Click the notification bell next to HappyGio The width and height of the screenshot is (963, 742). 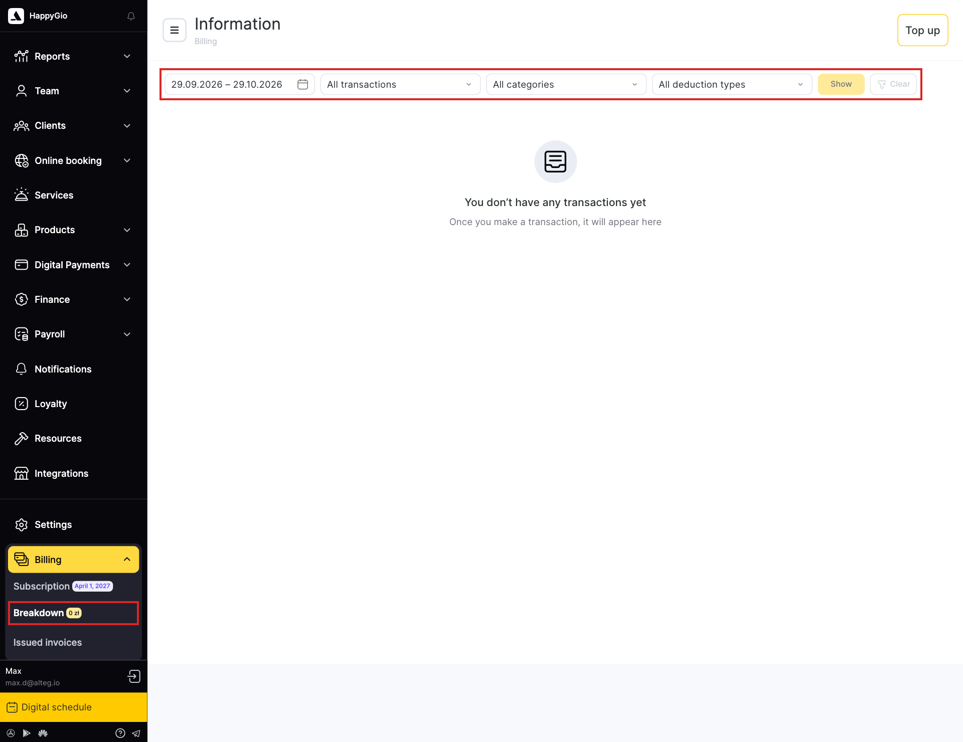pos(131,16)
